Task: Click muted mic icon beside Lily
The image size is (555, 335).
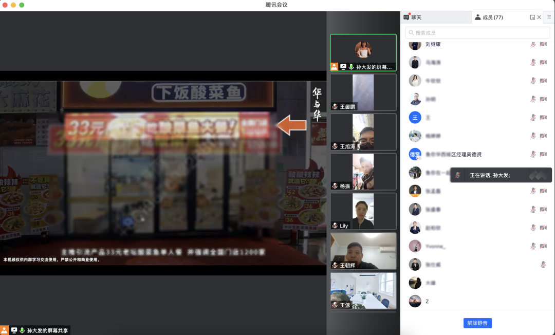Action: coord(335,226)
